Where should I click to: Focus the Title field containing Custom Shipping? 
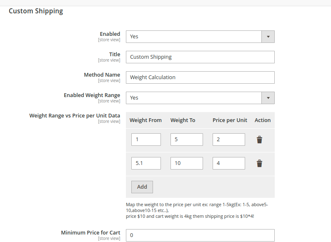(x=200, y=57)
